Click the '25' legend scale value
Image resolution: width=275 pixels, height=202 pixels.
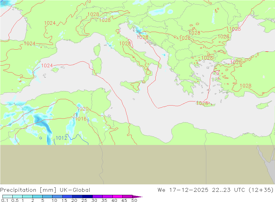click(84, 200)
